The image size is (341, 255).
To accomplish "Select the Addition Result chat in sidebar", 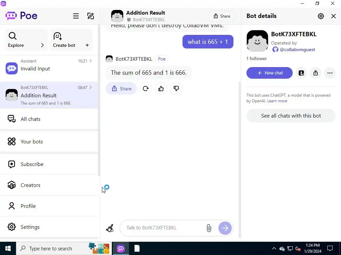I will tap(49, 95).
